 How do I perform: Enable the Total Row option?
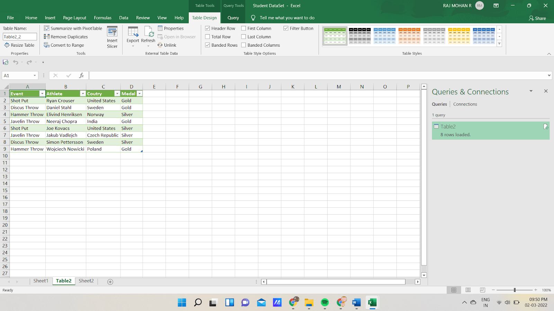207,37
